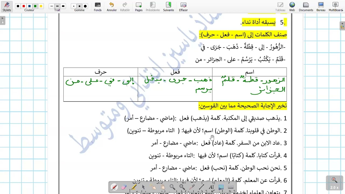Show the virtual keyboard
This screenshot has height=194, width=345.
click(230, 187)
